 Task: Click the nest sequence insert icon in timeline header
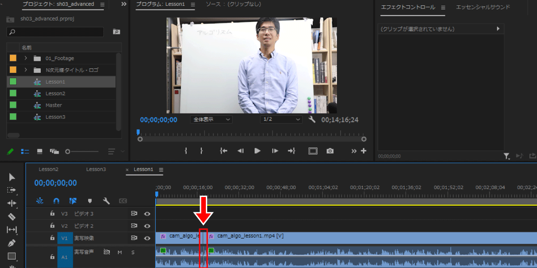pyautogui.click(x=40, y=201)
